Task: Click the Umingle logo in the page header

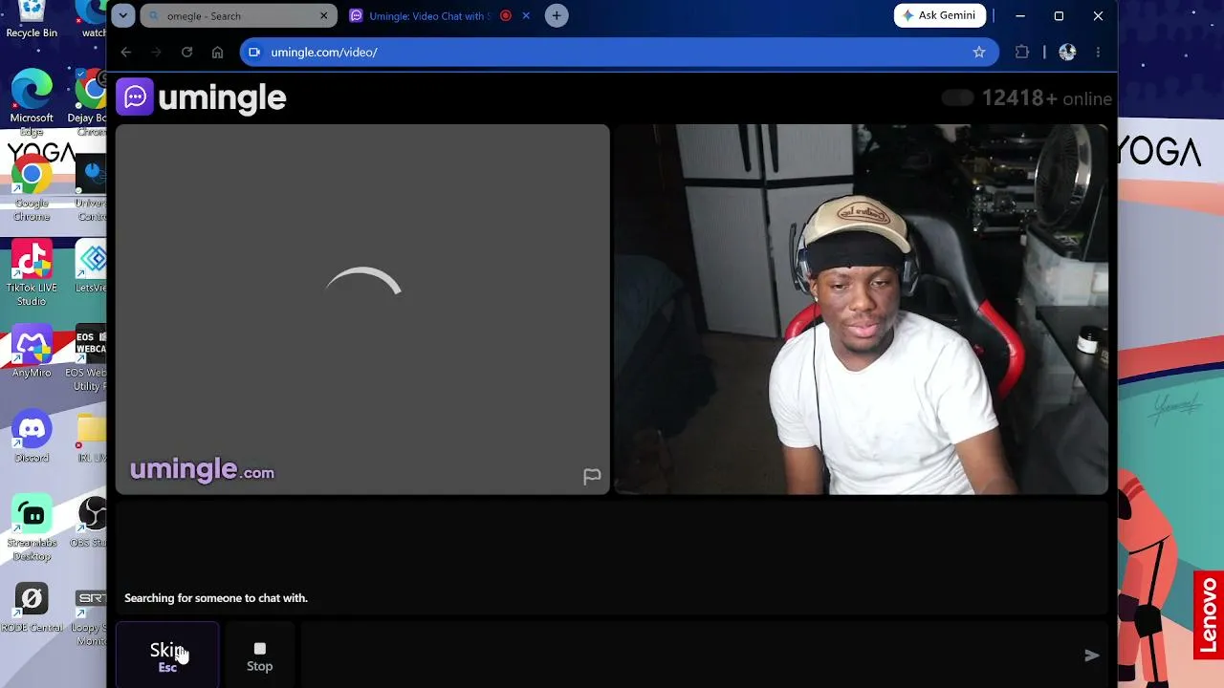Action: pyautogui.click(x=202, y=97)
